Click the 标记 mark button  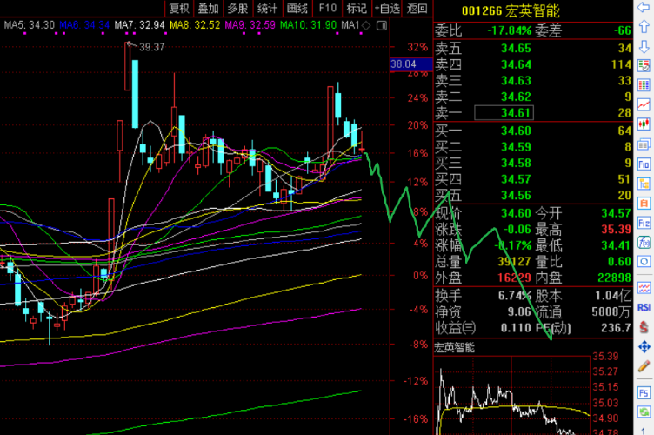coord(357,8)
